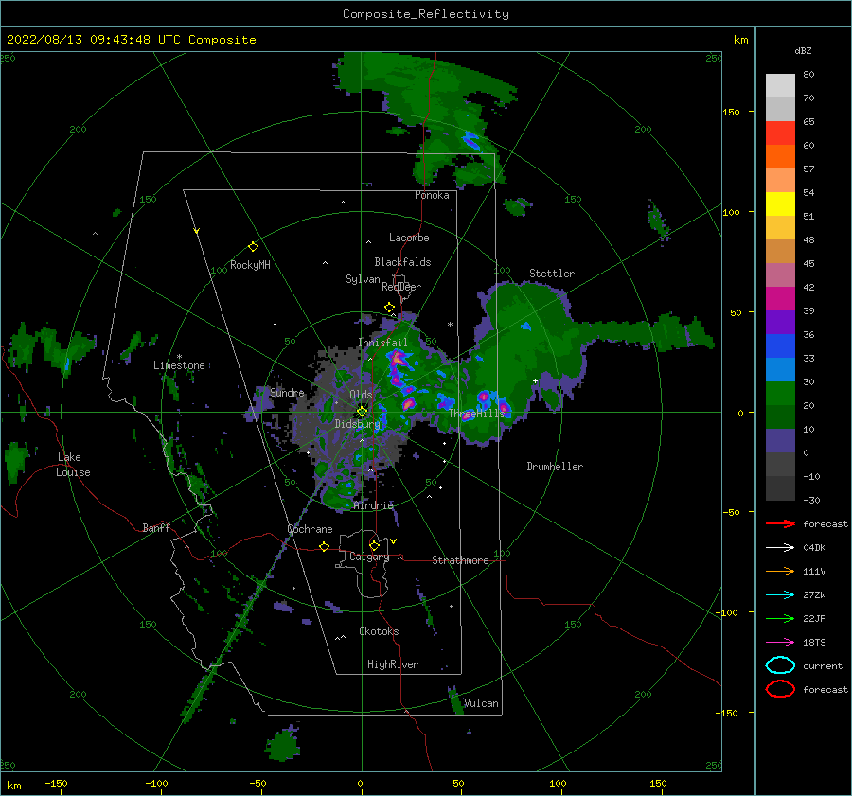Click the Blackfalds town label
This screenshot has height=796, width=852.
[402, 262]
